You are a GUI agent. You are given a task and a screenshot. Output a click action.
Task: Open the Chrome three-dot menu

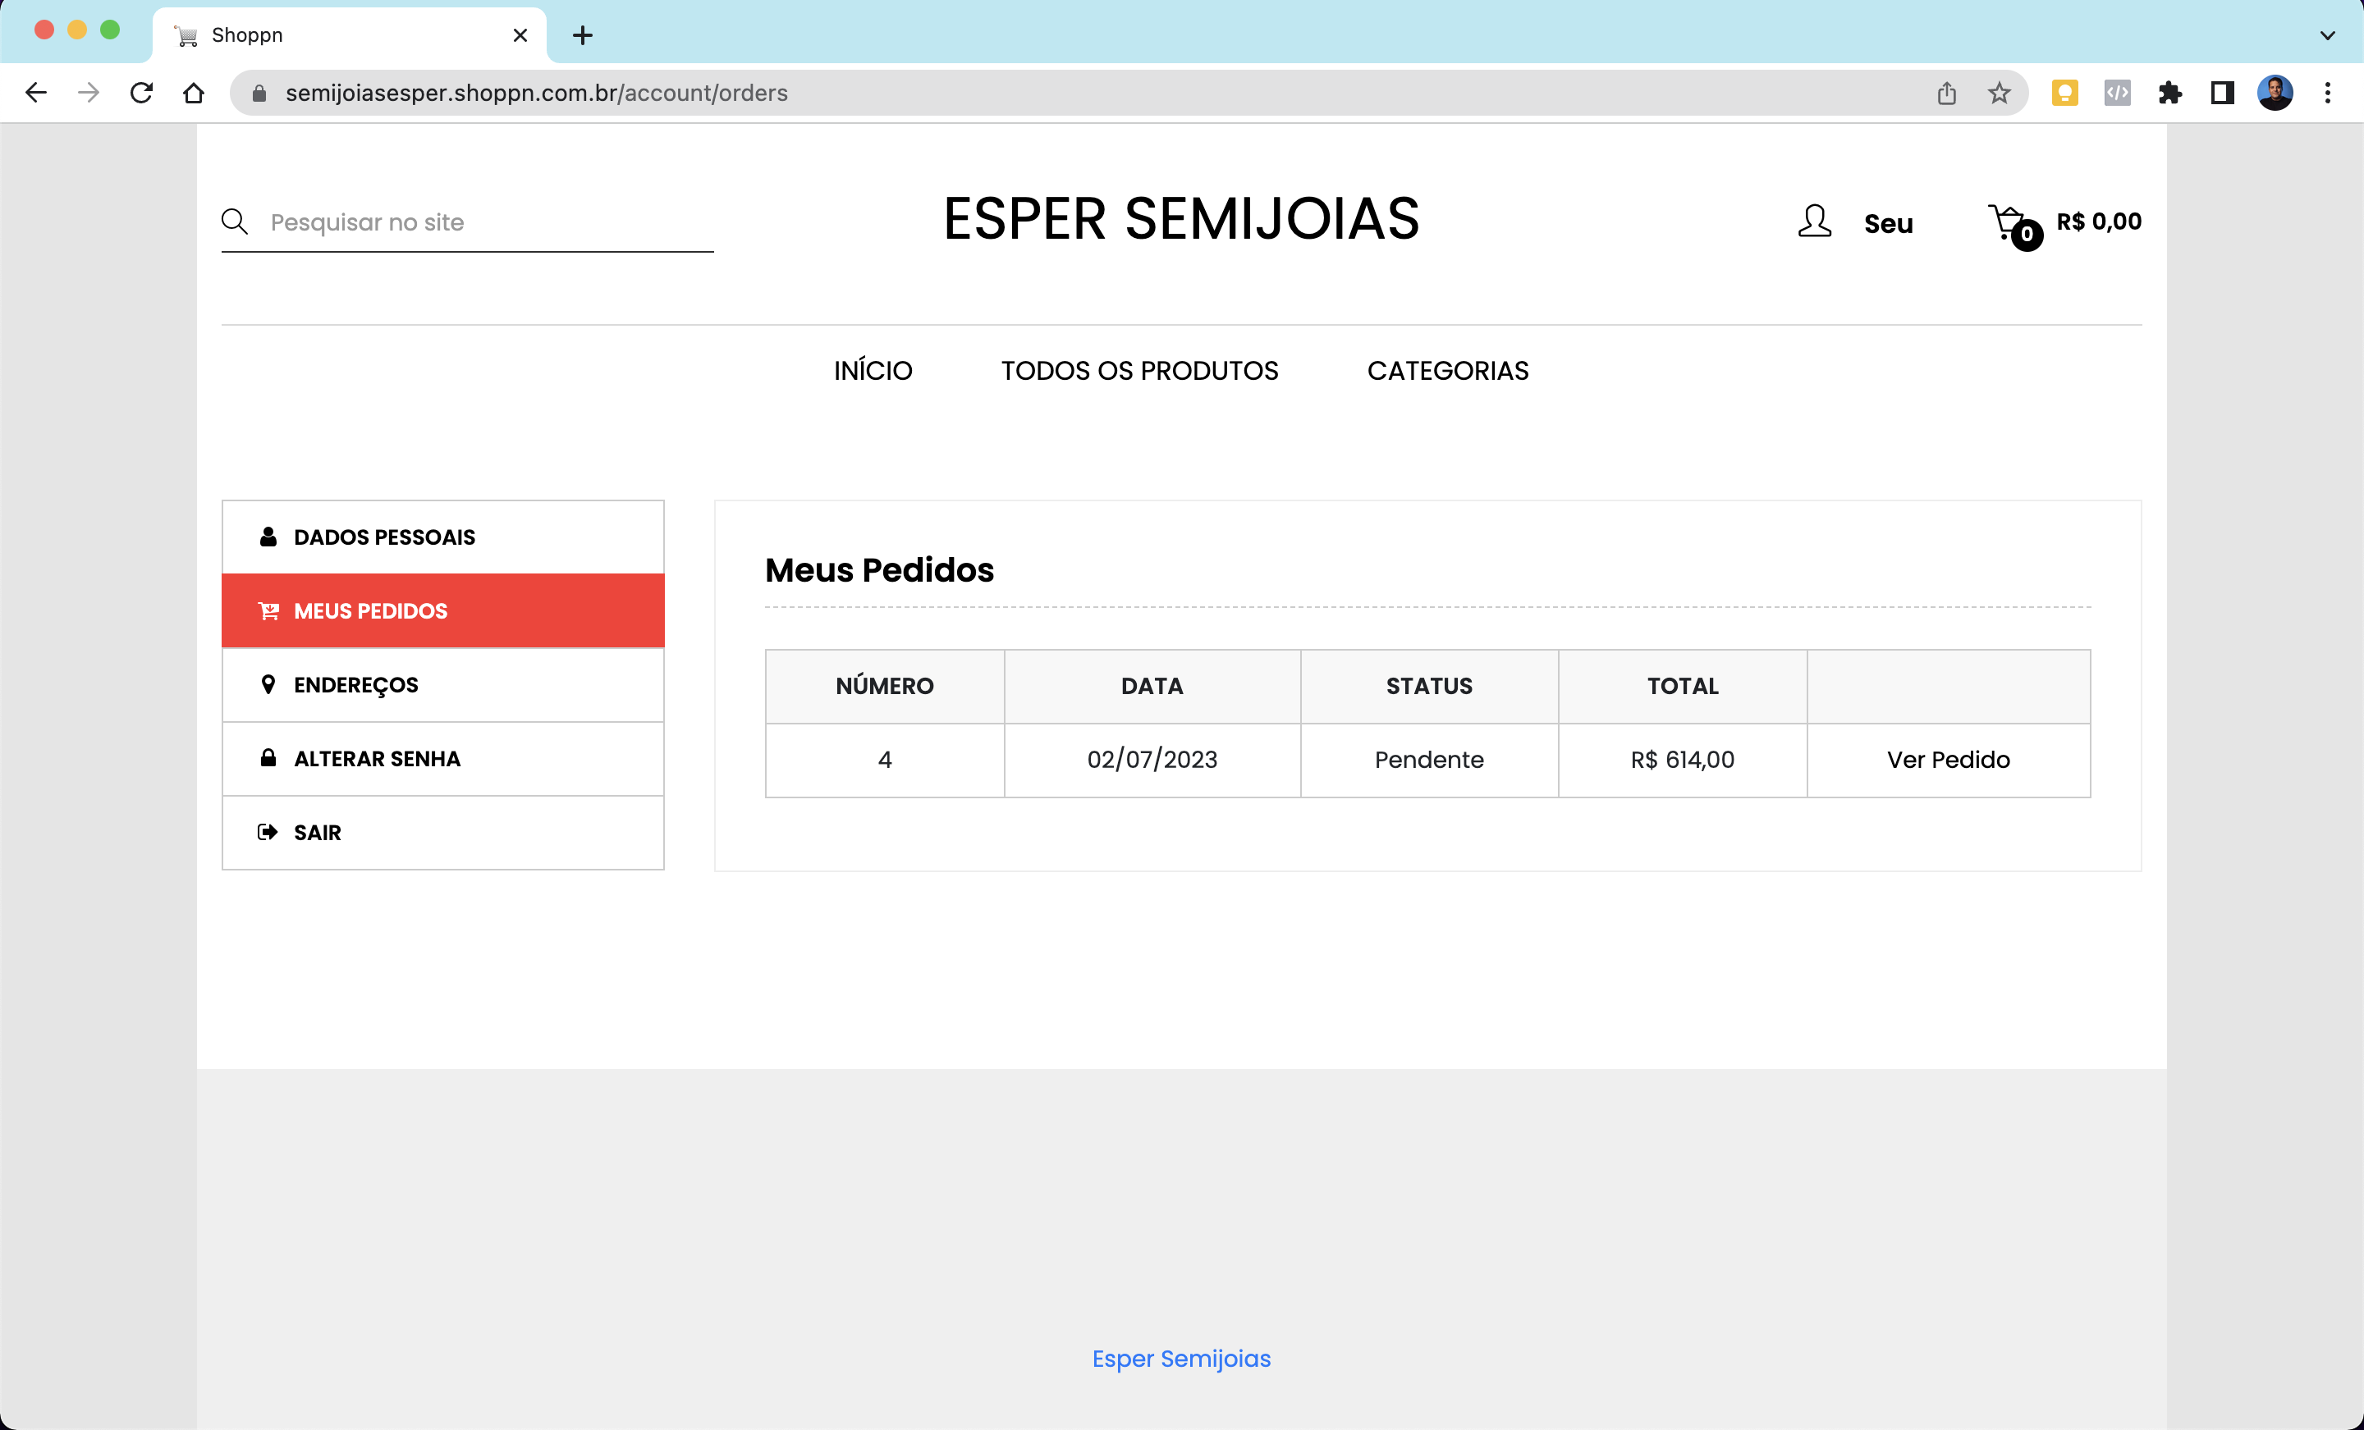(2328, 93)
